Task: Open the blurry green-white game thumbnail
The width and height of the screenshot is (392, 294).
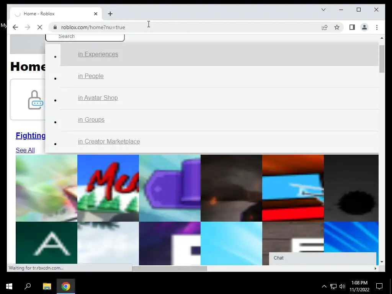Action: pos(46,188)
